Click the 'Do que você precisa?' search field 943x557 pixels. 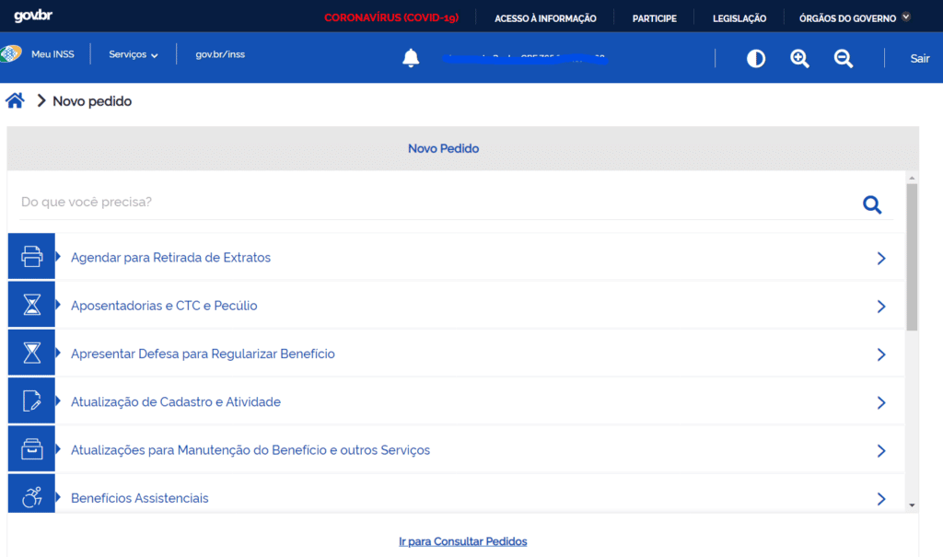433,202
